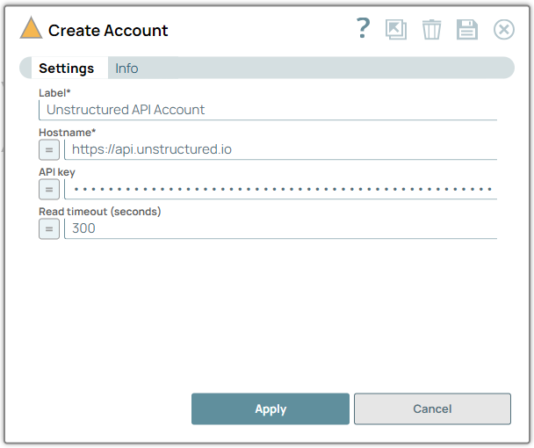Toggle expression button for Read timeout

[x=49, y=229]
